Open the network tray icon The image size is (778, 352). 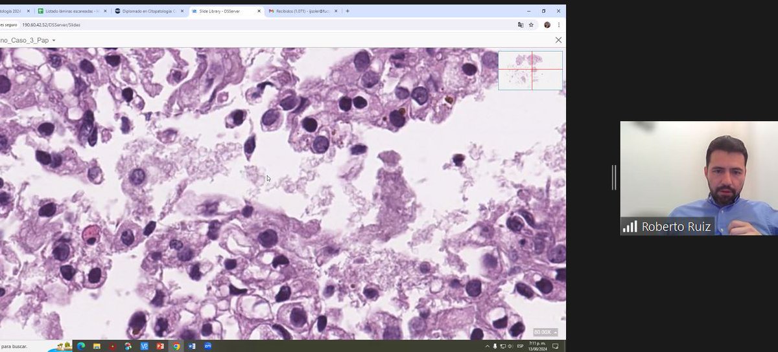tap(502, 346)
